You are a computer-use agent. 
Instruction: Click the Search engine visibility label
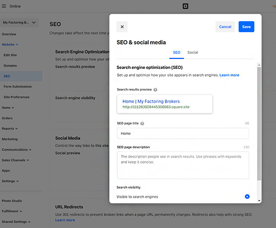pyautogui.click(x=75, y=98)
